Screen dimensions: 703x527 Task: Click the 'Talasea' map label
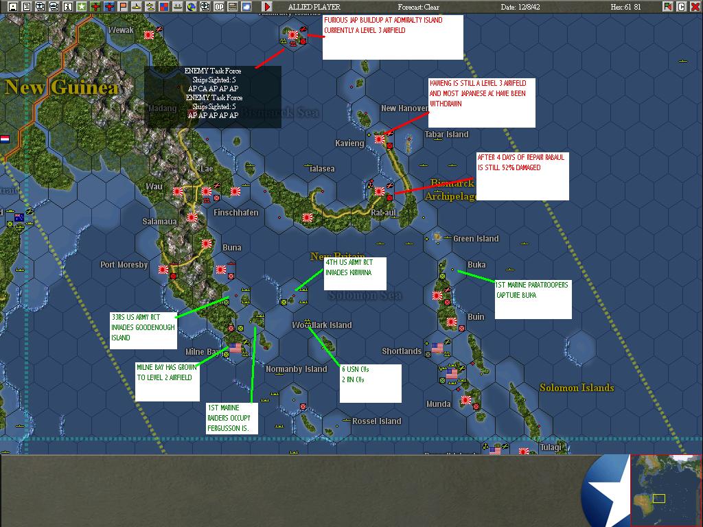322,169
